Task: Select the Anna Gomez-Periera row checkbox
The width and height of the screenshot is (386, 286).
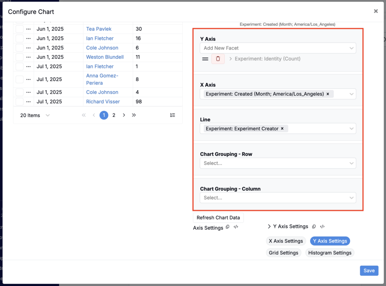Action: 20,79
